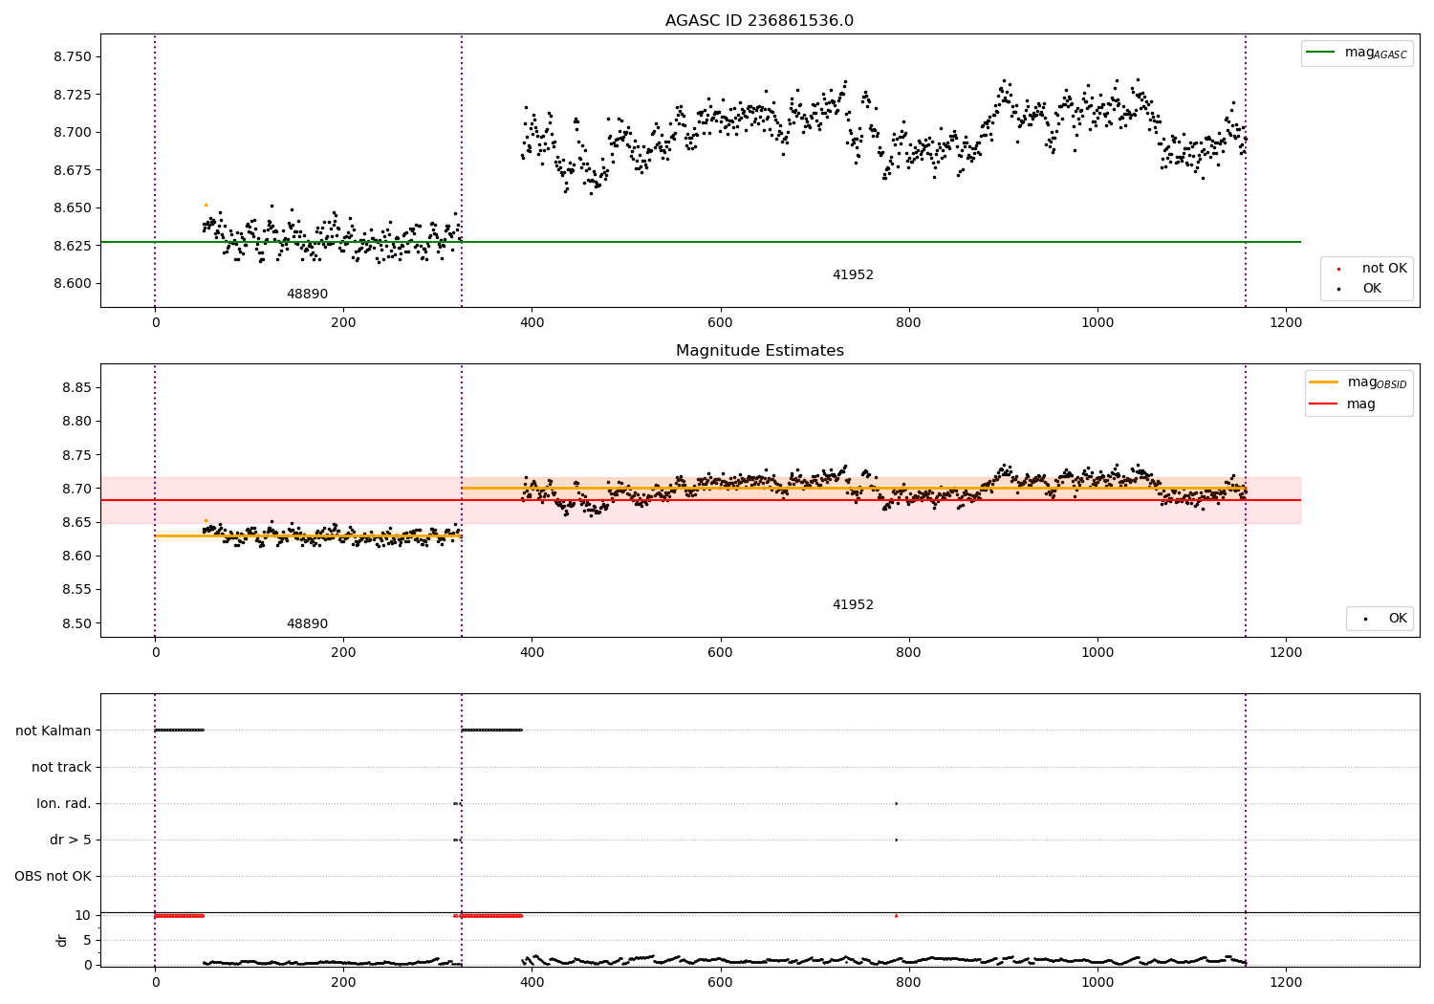Click the '8.625' y-axis tick label

pyautogui.click(x=73, y=246)
